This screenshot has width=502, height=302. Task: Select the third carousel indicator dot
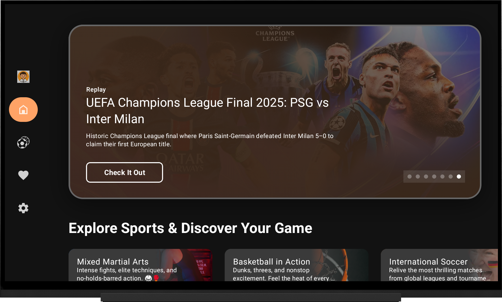coord(426,177)
